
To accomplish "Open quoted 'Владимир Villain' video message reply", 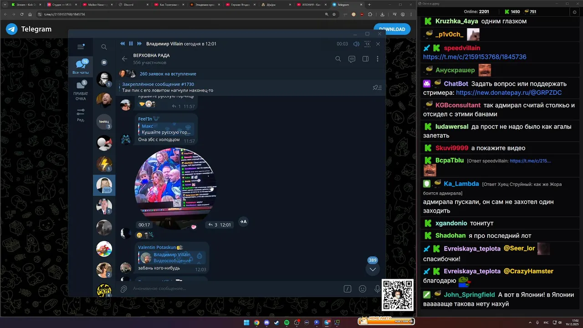I will 172,257.
